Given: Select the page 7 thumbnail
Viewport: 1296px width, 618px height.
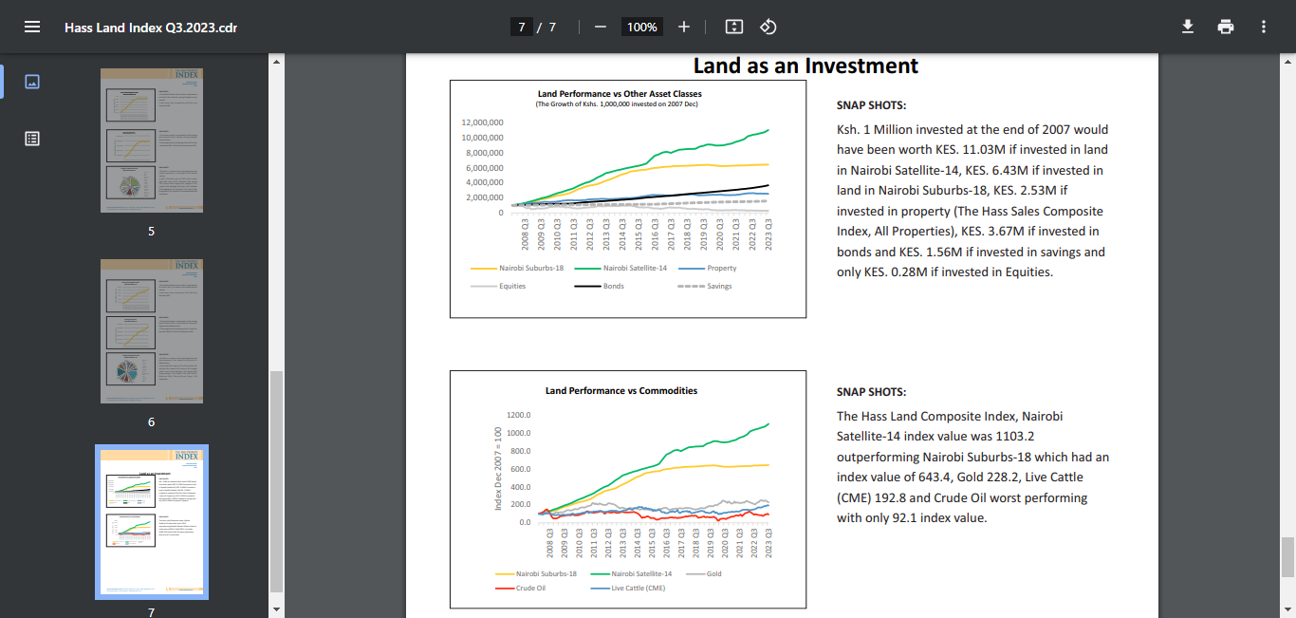Looking at the screenshot, I should click(x=152, y=522).
